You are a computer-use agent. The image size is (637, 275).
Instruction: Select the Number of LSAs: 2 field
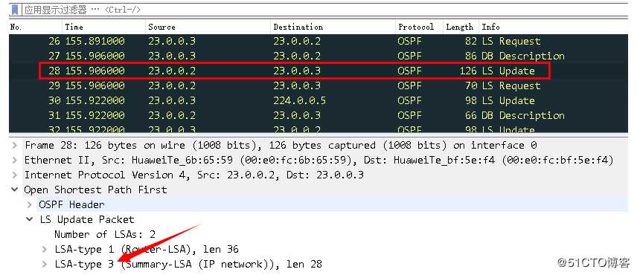(x=105, y=234)
